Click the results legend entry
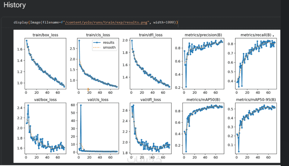Viewport: 289px width, 166px height. 104,43
